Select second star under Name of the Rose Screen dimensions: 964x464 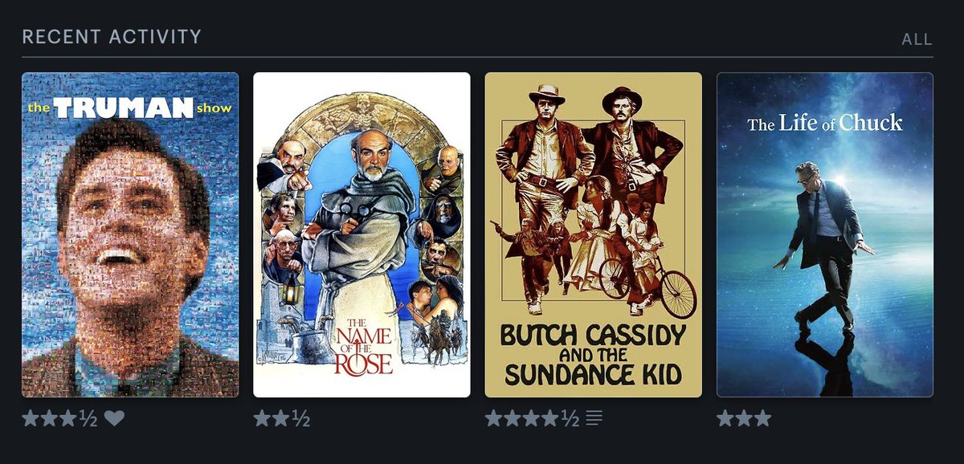(282, 418)
